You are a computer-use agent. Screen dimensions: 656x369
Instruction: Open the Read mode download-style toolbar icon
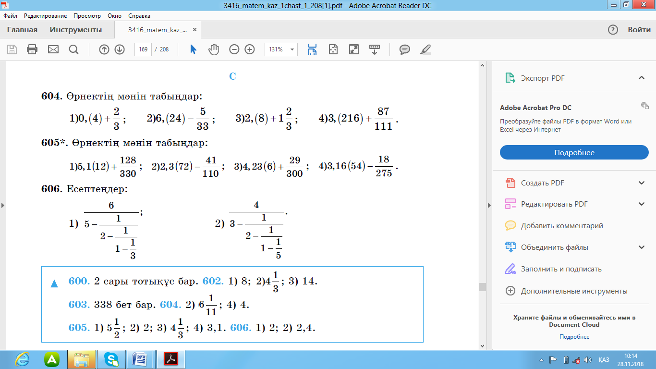(375, 49)
